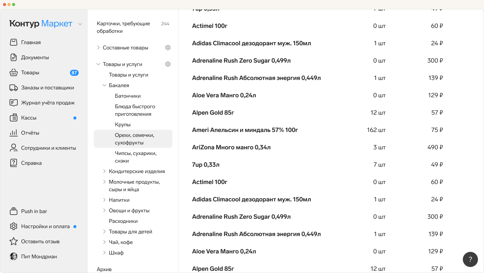This screenshot has width=484, height=273.
Task: Open the Главная section icon
Action: click(14, 42)
